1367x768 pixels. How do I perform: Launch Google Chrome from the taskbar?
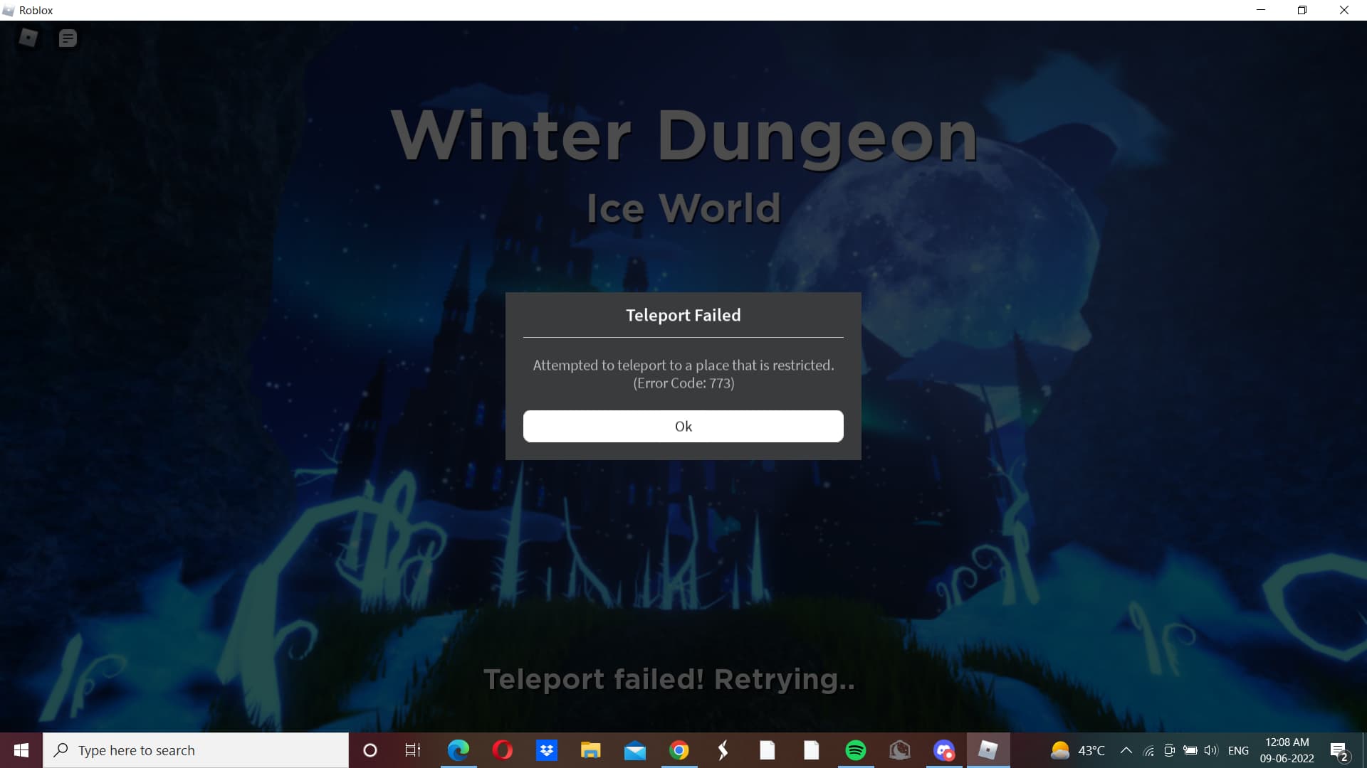pos(679,750)
